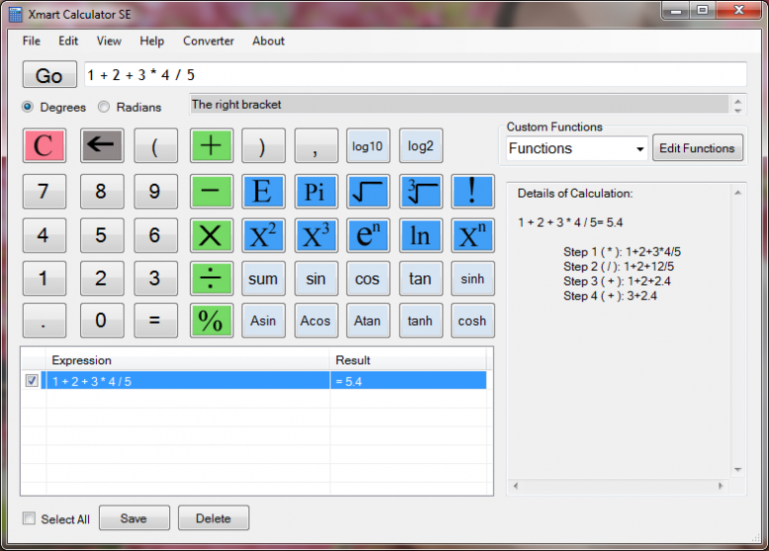
Task: Add the green minus operator
Action: pos(212,191)
